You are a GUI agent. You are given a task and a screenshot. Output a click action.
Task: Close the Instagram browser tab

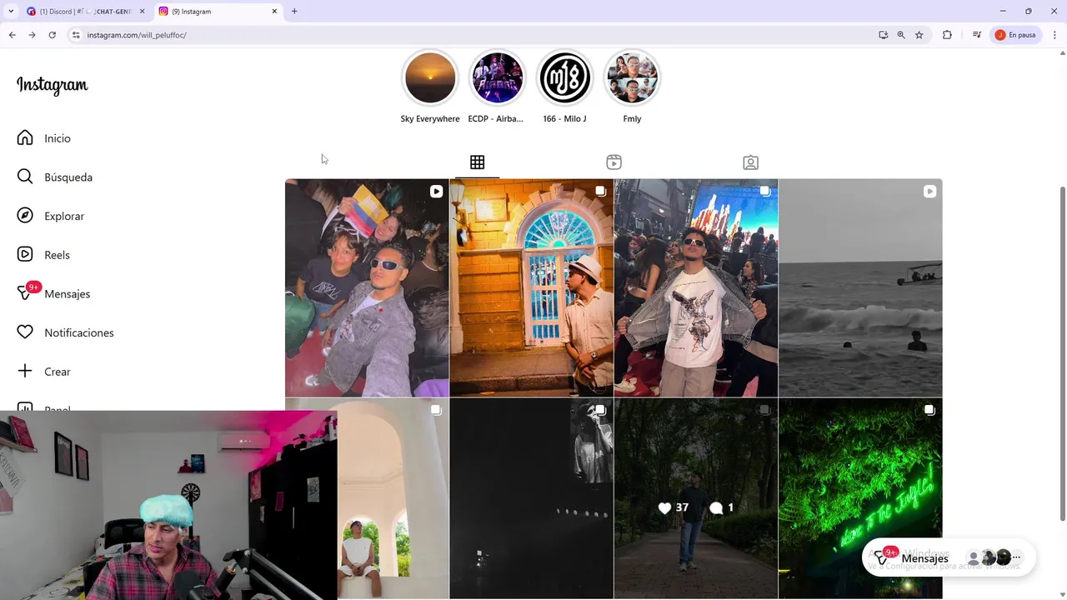[274, 12]
